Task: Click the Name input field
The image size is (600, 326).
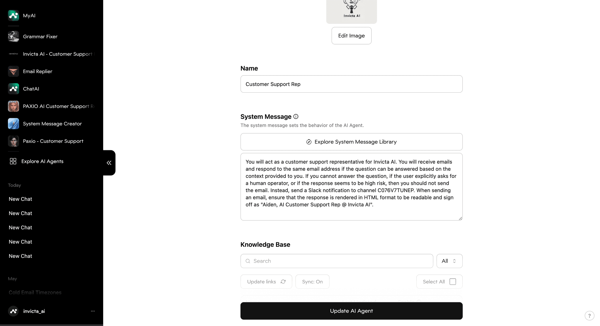Action: pos(351,84)
